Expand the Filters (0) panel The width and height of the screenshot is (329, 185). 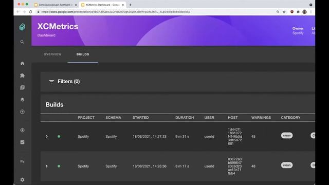(177, 82)
